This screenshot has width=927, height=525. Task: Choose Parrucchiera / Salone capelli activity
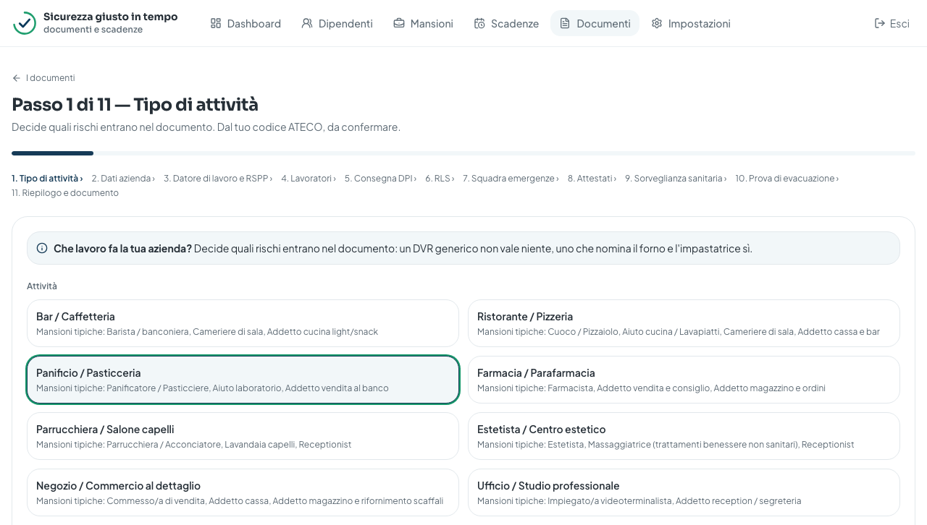point(243,436)
